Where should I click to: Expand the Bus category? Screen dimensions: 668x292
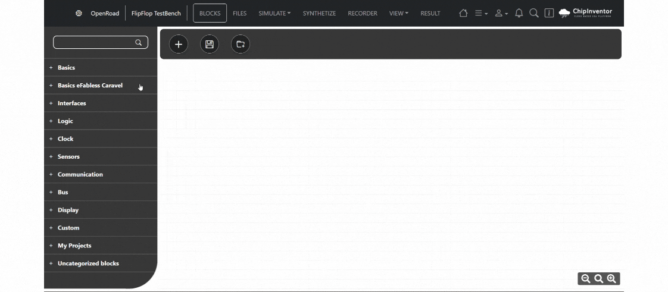(101, 193)
